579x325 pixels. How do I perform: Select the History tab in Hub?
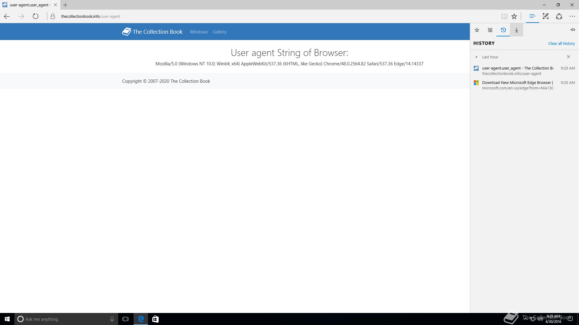503,30
